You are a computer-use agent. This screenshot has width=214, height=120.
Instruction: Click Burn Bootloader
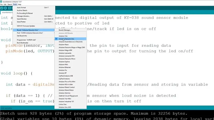click(34, 43)
